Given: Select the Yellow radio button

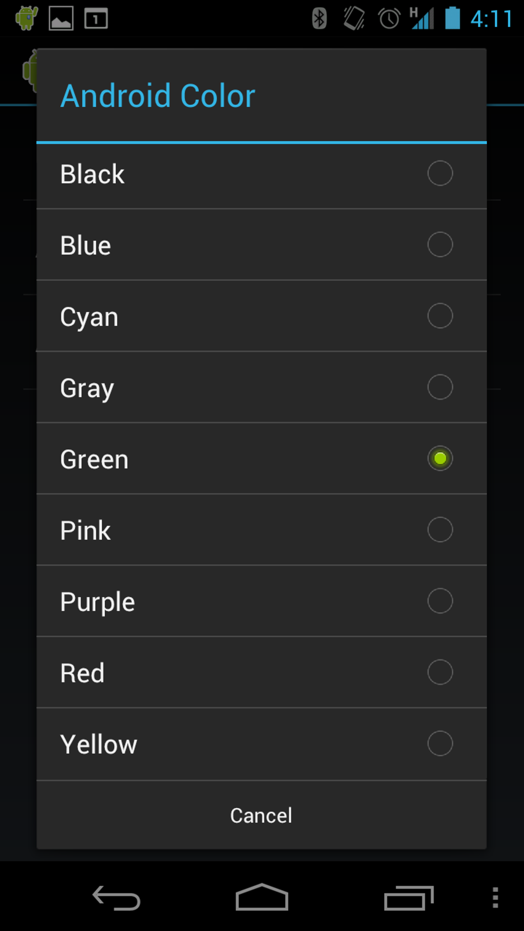Looking at the screenshot, I should pos(440,744).
